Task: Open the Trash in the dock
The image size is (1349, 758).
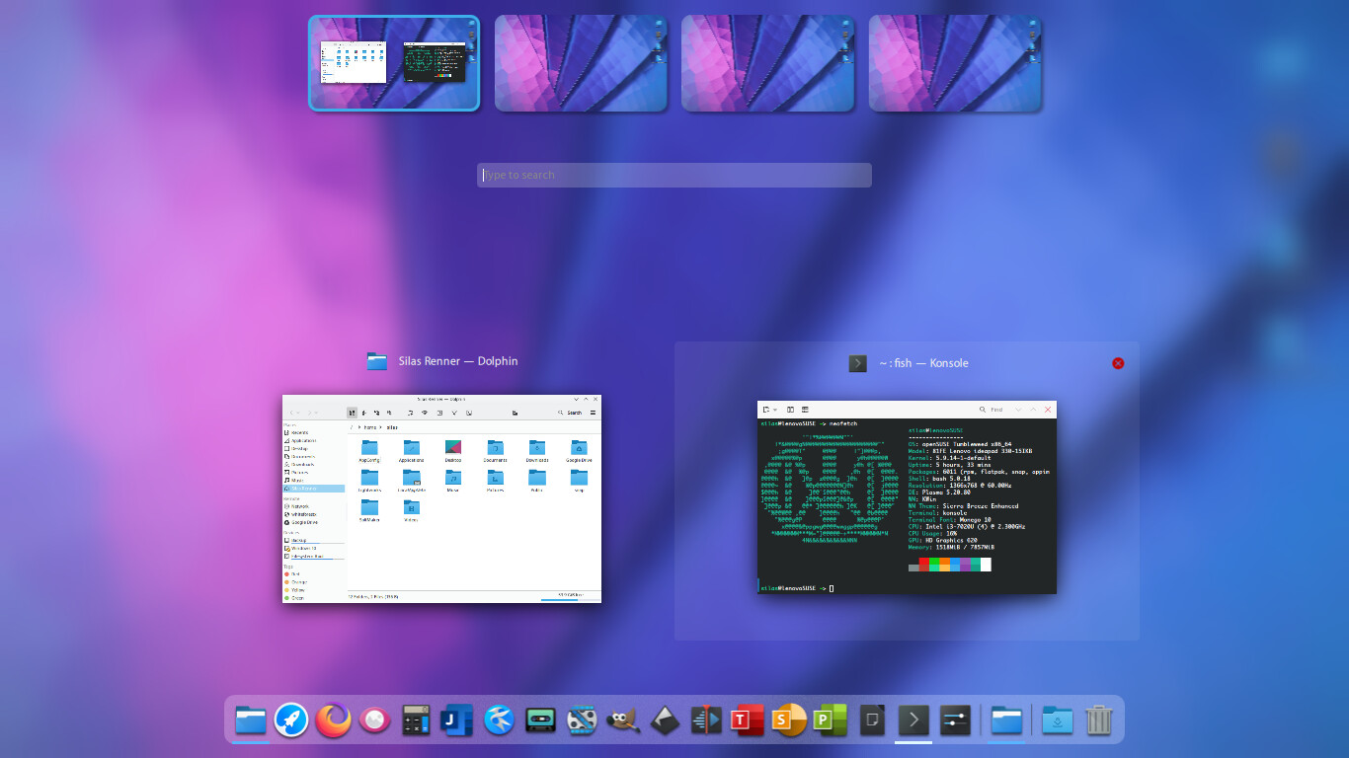Action: 1099,720
